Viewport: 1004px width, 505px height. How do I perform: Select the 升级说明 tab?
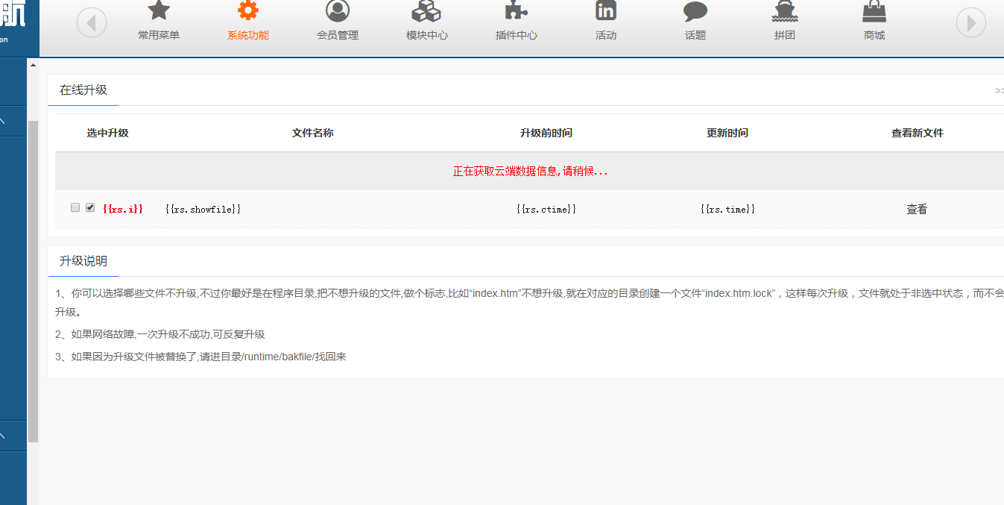pos(83,261)
